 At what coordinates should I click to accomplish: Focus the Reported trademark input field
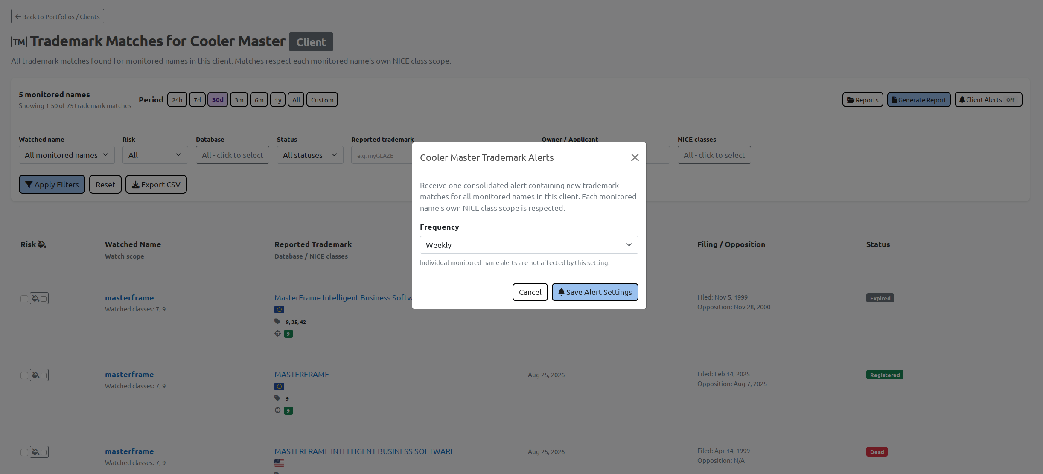382,155
